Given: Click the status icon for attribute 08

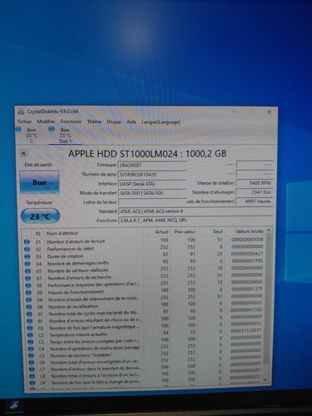Looking at the screenshot, I should (28, 285).
